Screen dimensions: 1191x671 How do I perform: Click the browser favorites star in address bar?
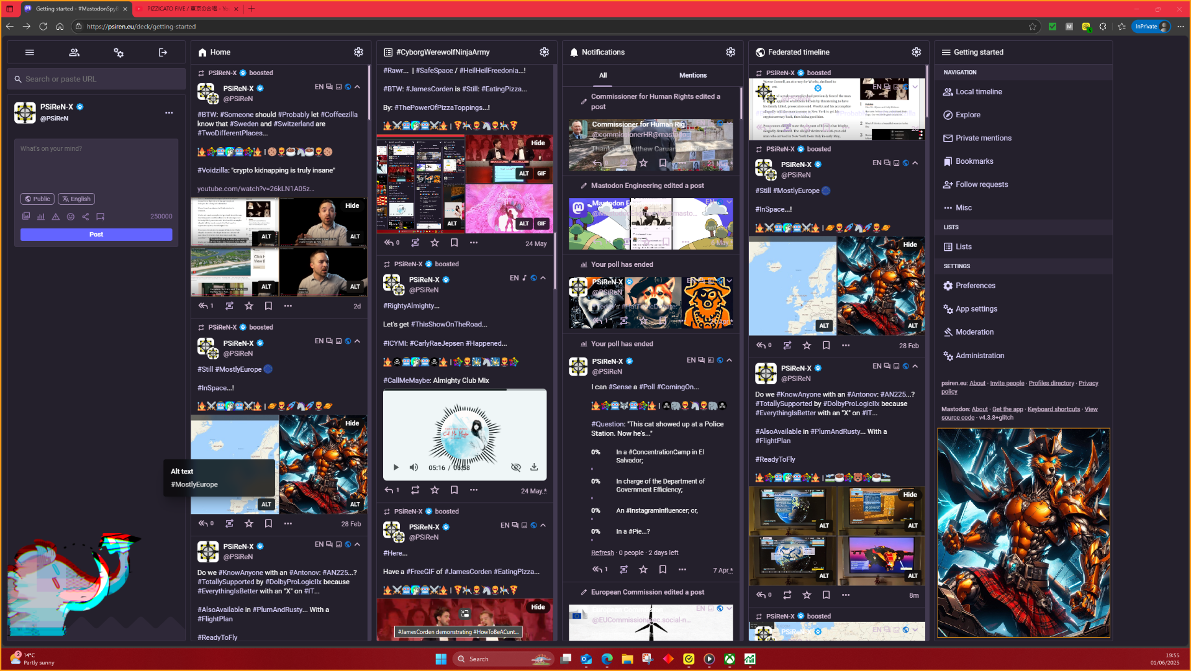1033,27
